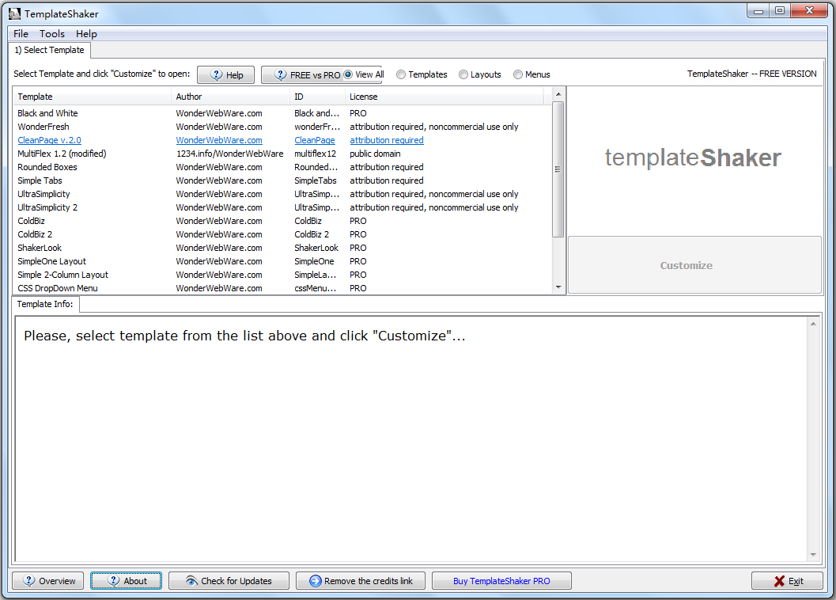
Task: Click the multiflex12 ID cell
Action: point(315,154)
